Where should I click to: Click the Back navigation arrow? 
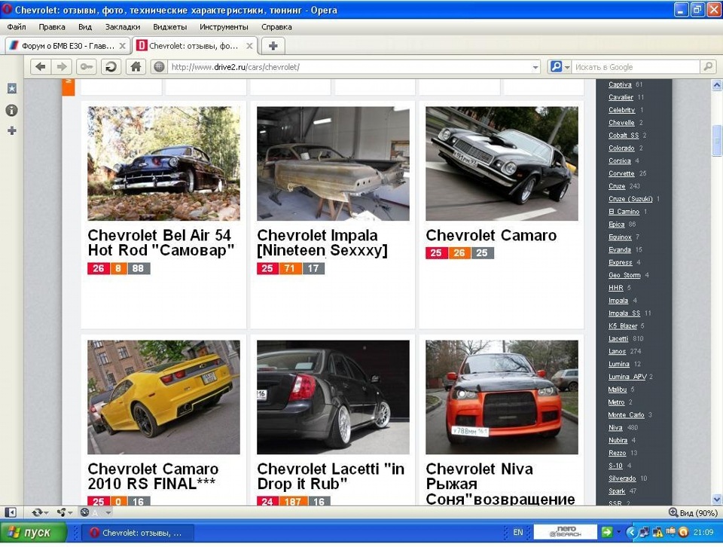coord(41,66)
